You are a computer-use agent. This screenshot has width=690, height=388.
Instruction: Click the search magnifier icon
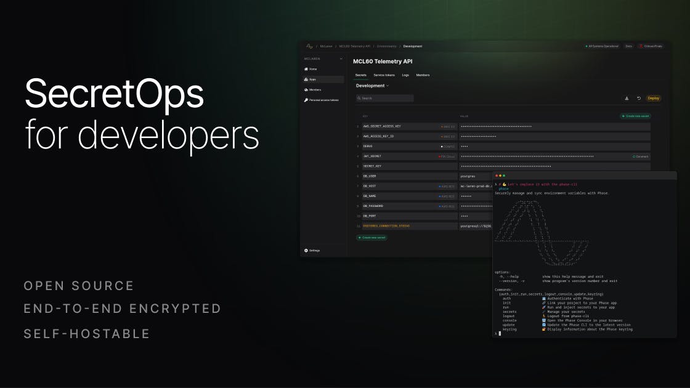[359, 98]
